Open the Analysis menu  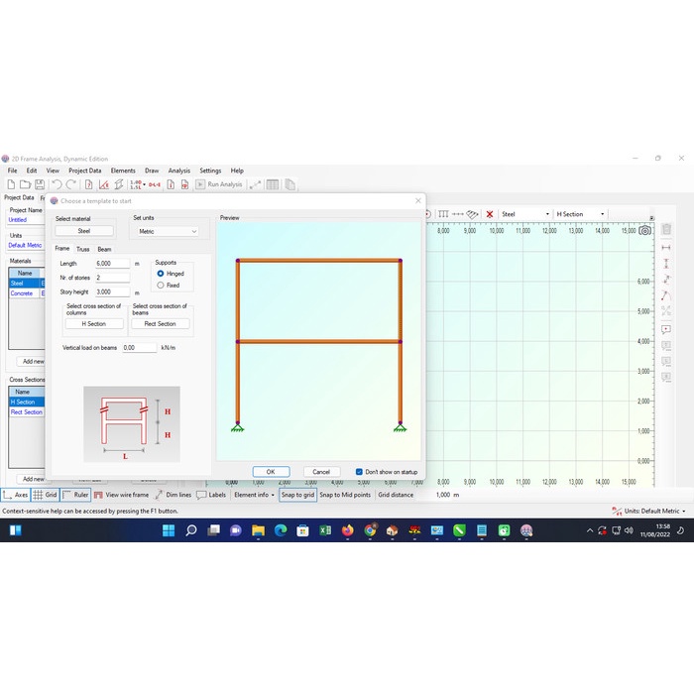click(178, 171)
